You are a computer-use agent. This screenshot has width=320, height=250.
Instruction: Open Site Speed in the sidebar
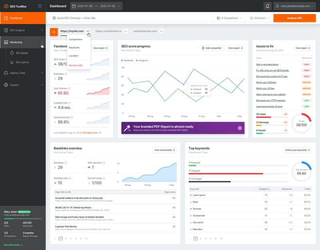[x=22, y=53]
